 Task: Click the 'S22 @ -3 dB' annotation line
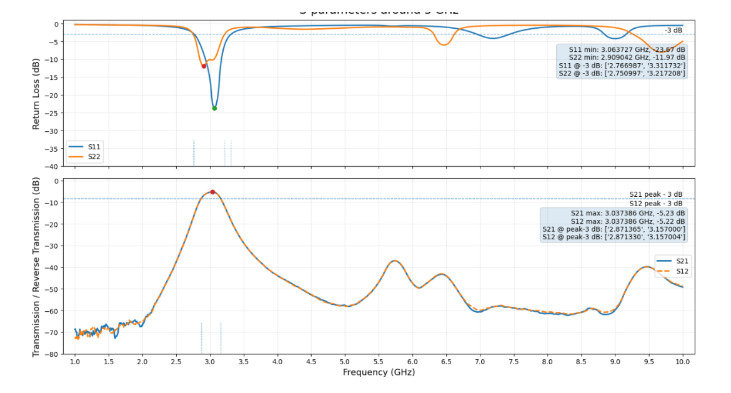tap(622, 73)
